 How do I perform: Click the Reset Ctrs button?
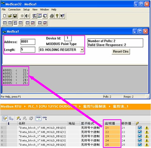[x=121, y=52]
